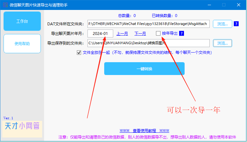Viewport: 247px width, 142px height.
Task: Click the export save folder path field
Action: coord(148,43)
